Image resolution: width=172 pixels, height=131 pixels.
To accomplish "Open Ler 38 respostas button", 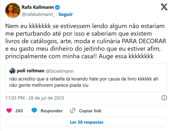I will click(x=86, y=122).
